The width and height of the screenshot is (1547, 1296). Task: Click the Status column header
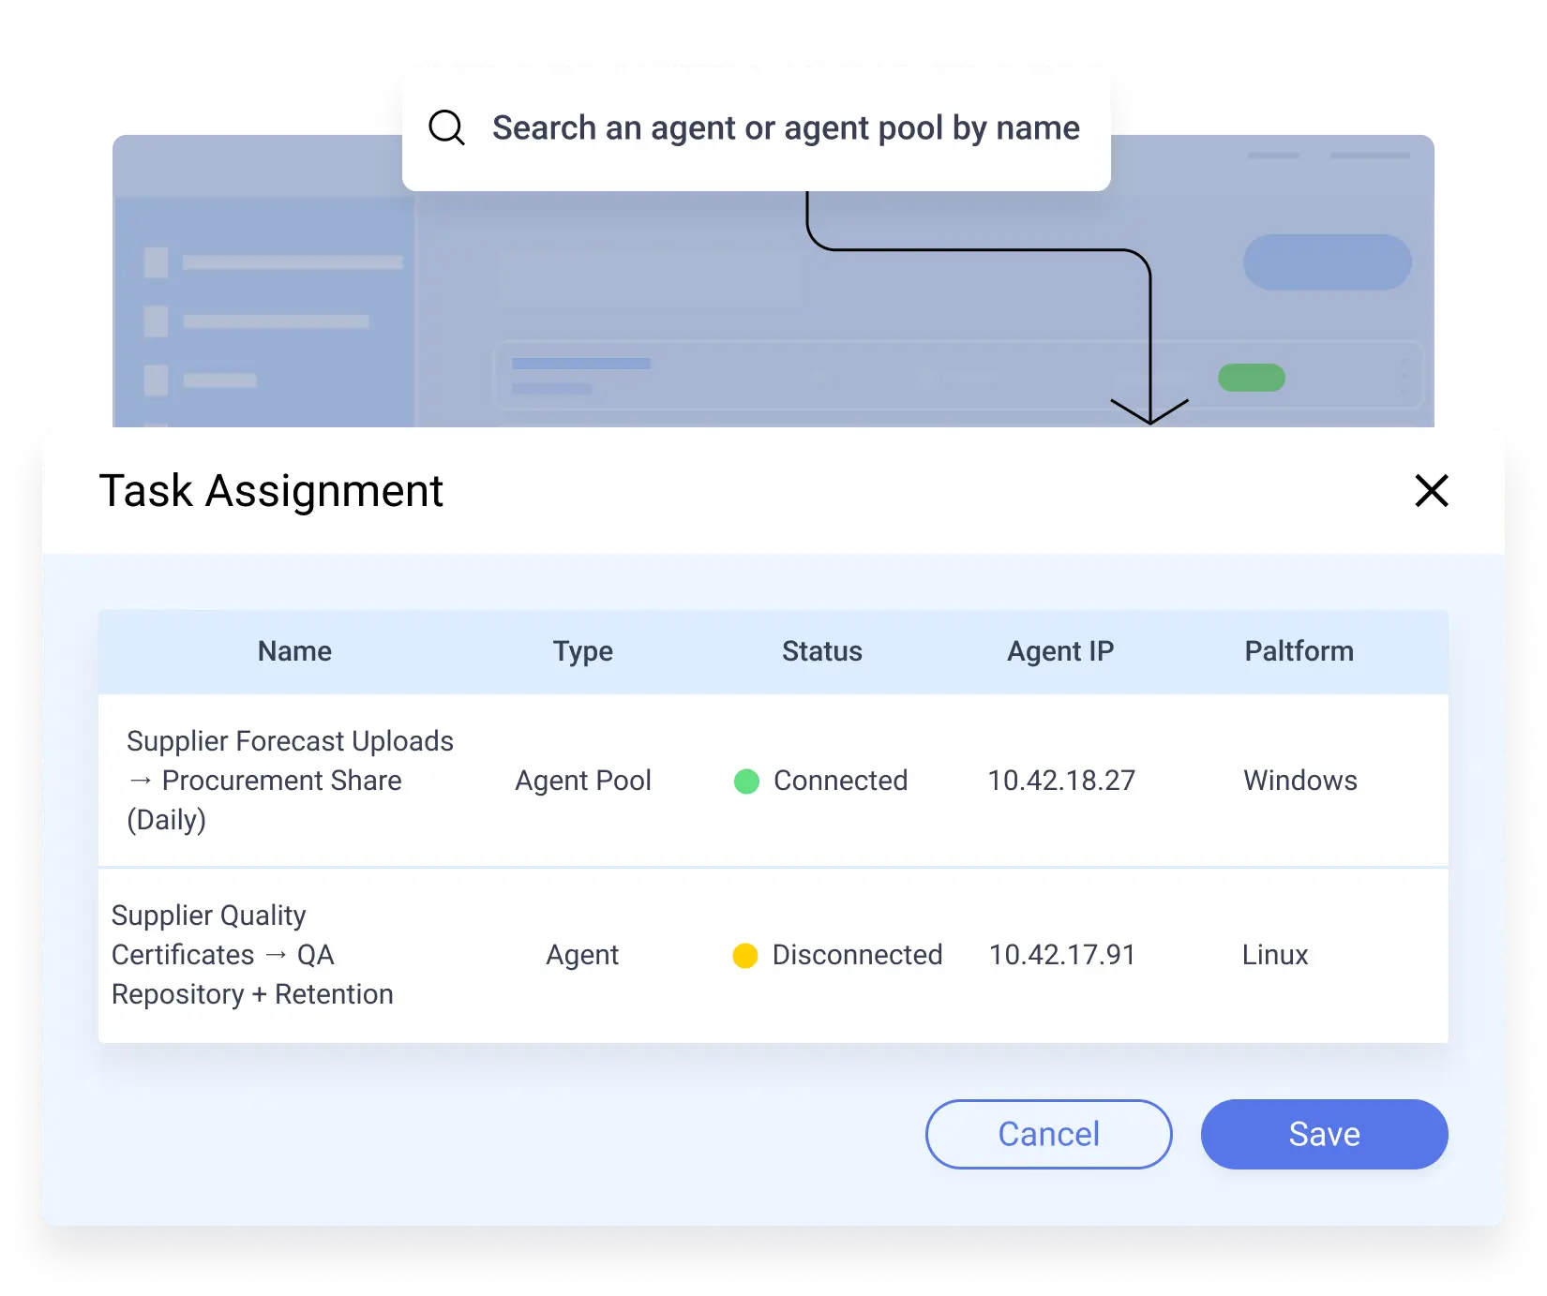click(821, 651)
